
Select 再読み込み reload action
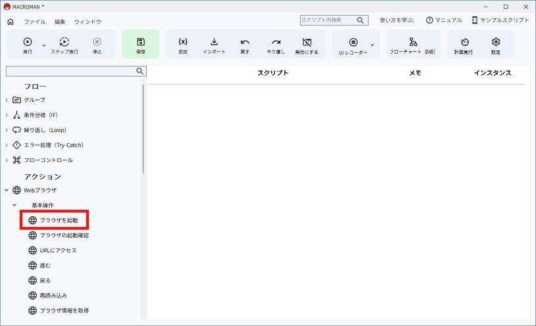48,296
